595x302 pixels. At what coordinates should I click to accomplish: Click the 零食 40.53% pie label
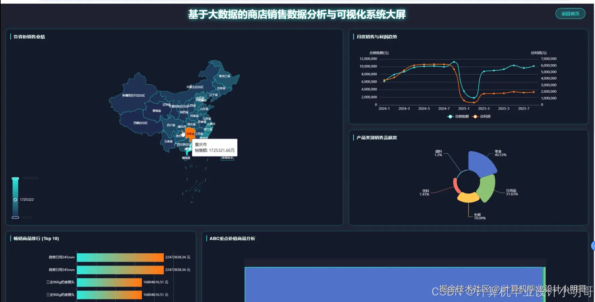tap(500, 153)
